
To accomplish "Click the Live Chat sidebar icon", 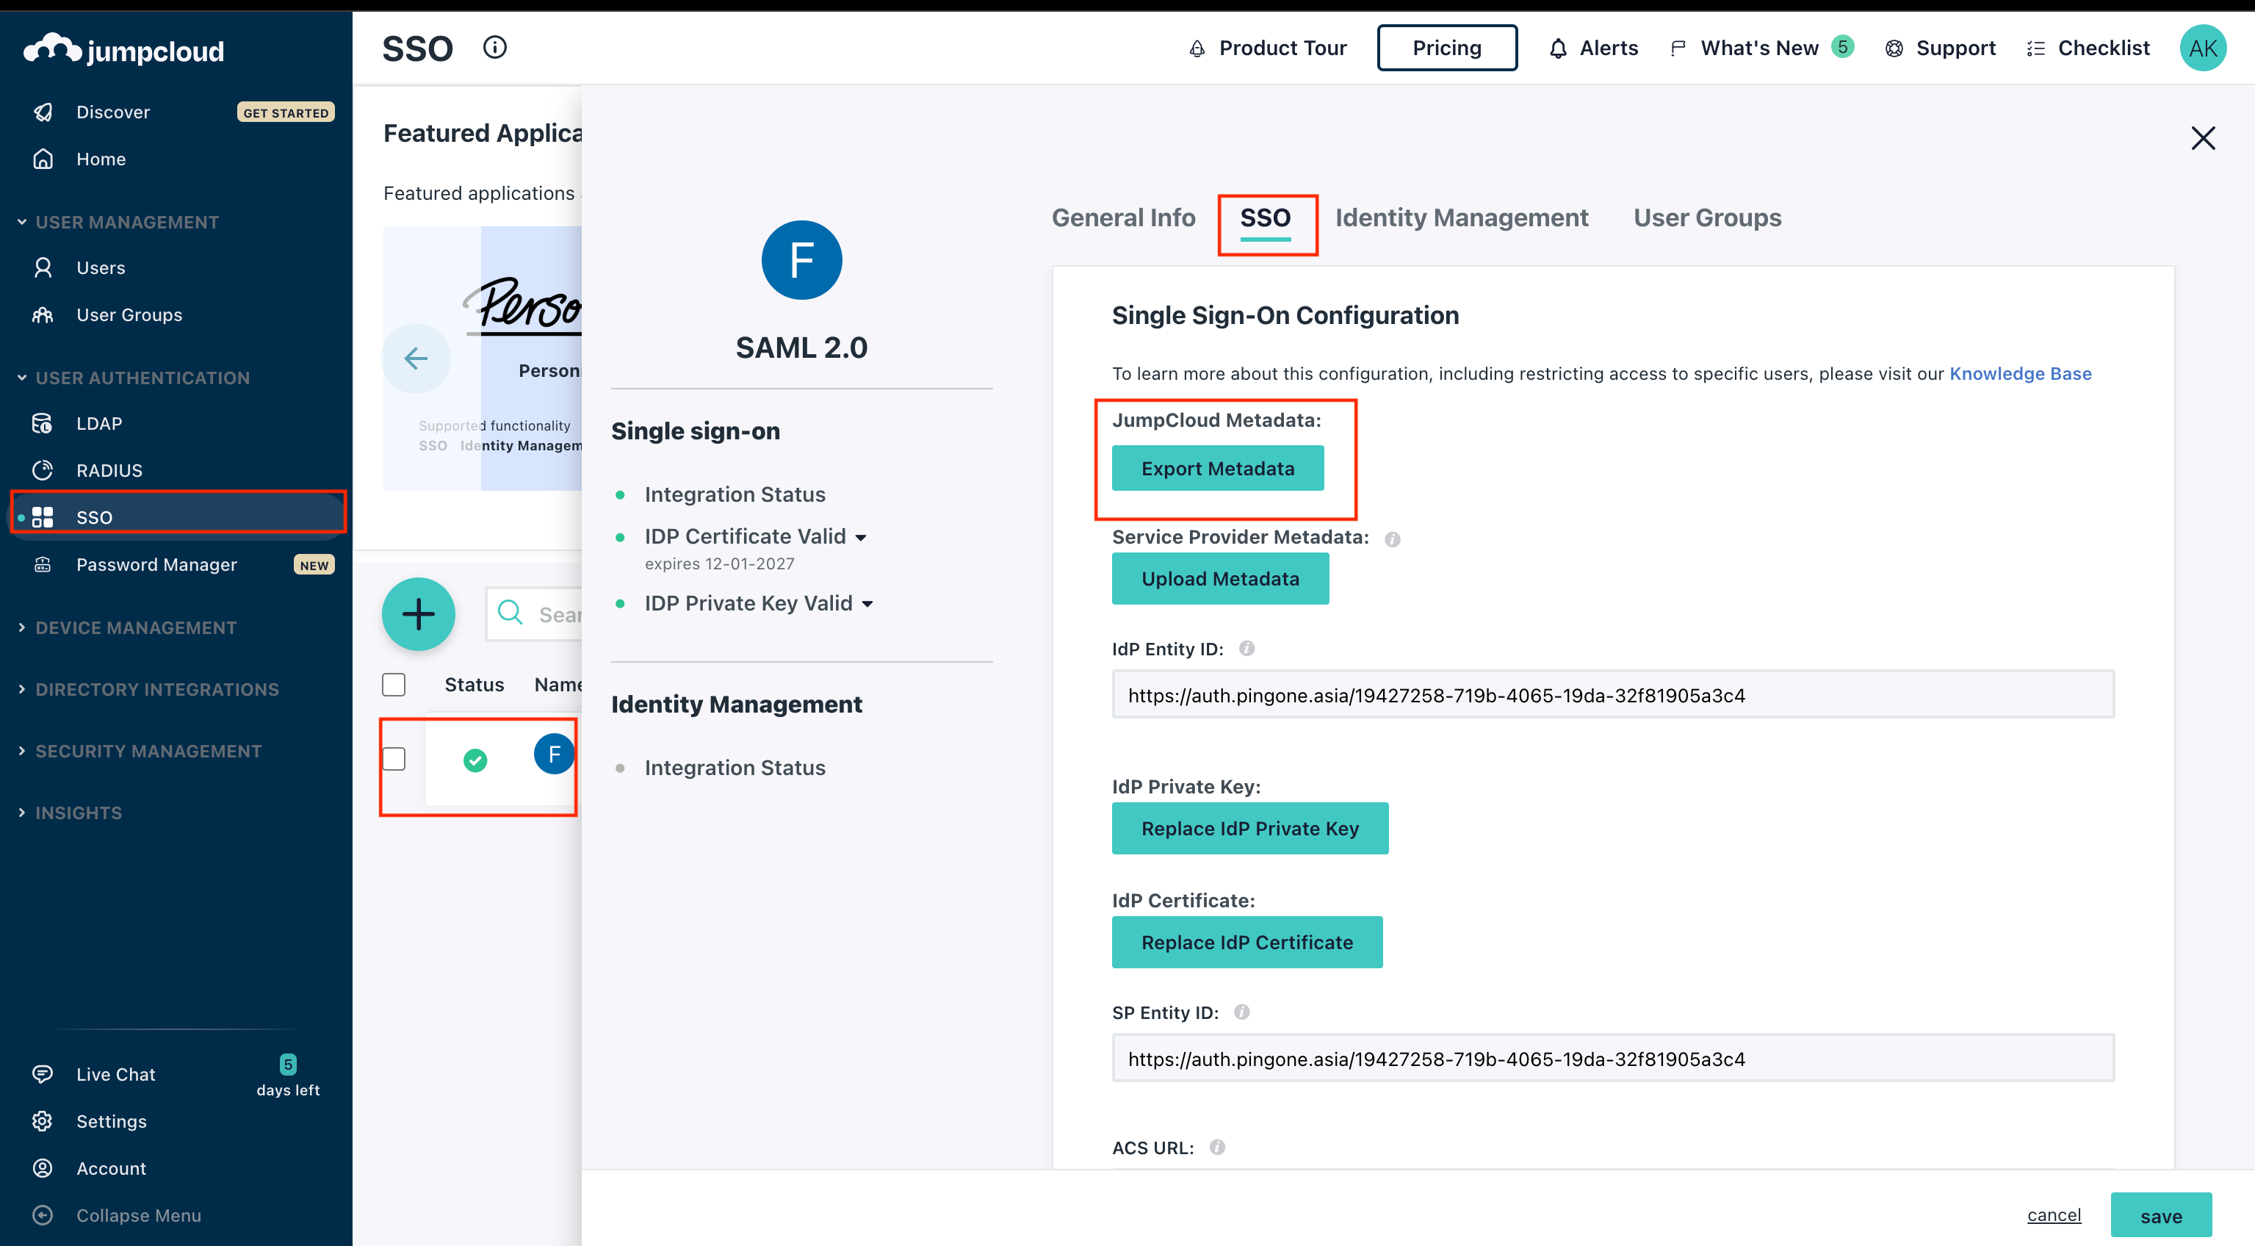I will [x=41, y=1074].
